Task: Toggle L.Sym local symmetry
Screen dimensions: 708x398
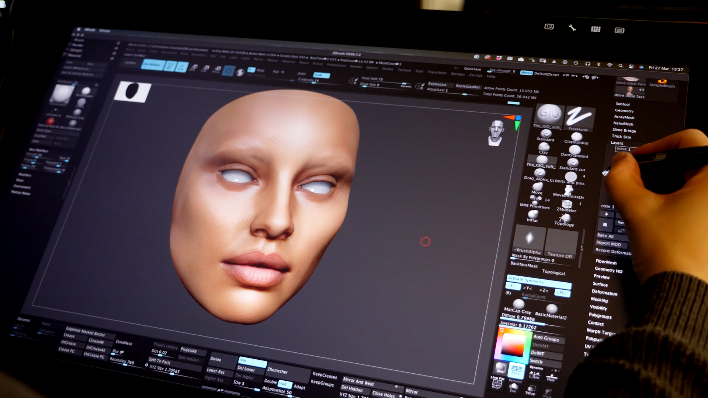Action: pyautogui.click(x=535, y=373)
